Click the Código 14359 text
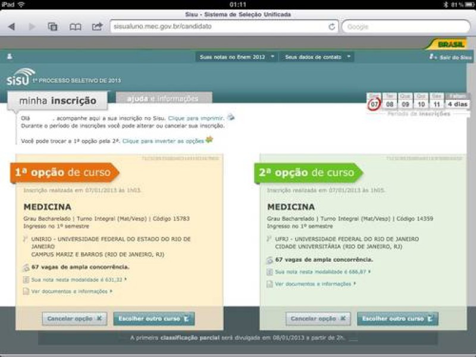 (415, 218)
